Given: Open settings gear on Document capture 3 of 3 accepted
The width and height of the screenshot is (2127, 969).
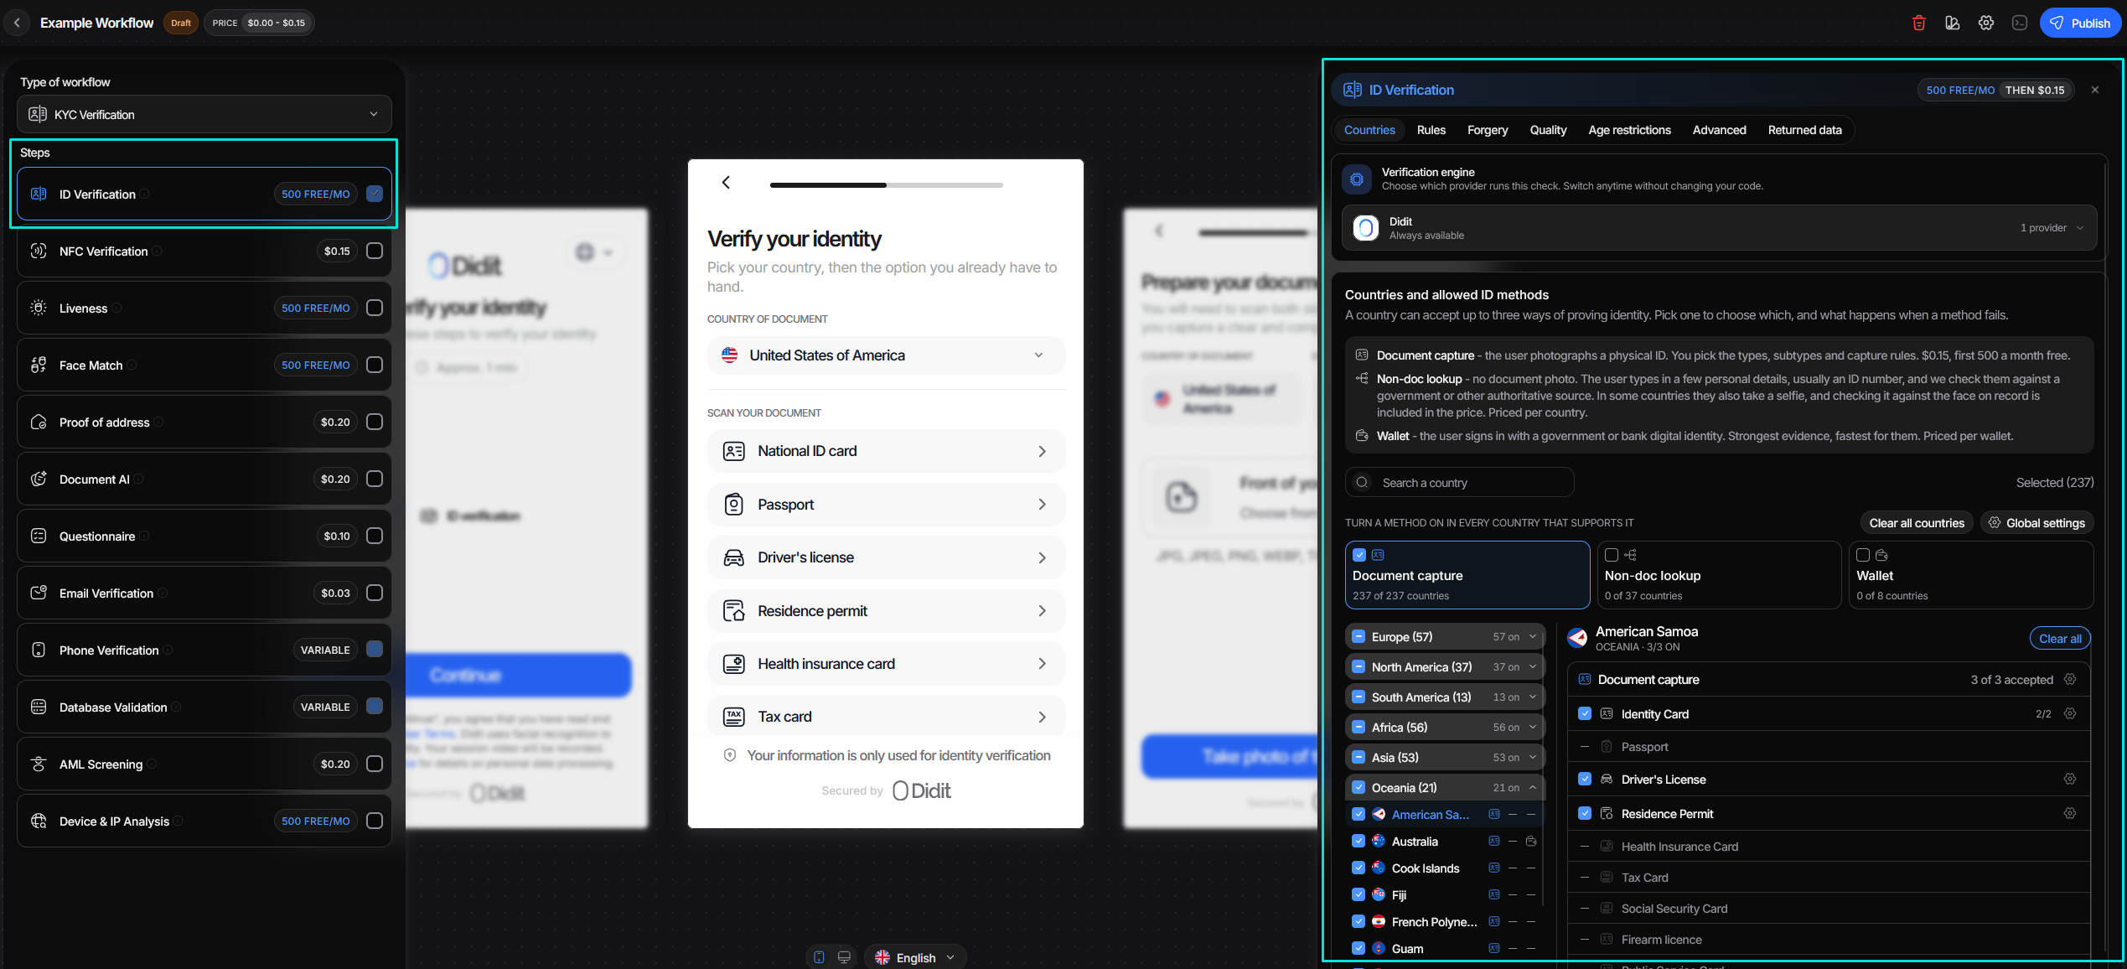Looking at the screenshot, I should pyautogui.click(x=2069, y=679).
